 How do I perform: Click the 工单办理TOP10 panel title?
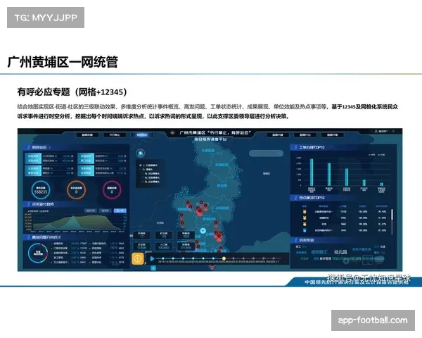point(312,147)
